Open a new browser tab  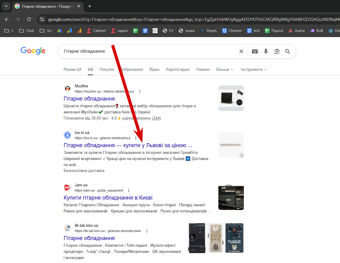tap(90, 6)
